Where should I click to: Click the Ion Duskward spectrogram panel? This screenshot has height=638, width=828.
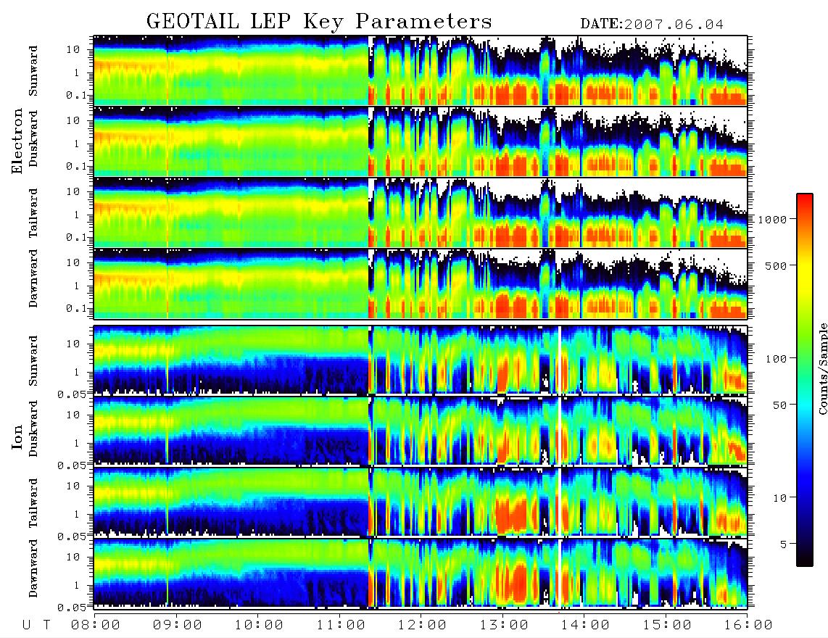coord(421,431)
